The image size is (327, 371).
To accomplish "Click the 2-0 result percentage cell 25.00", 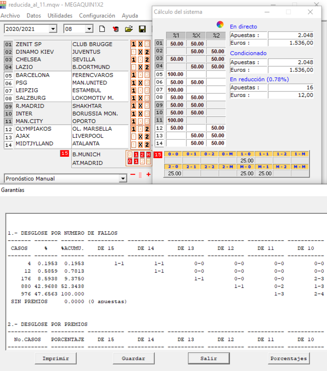I will pyautogui.click(x=173, y=173).
